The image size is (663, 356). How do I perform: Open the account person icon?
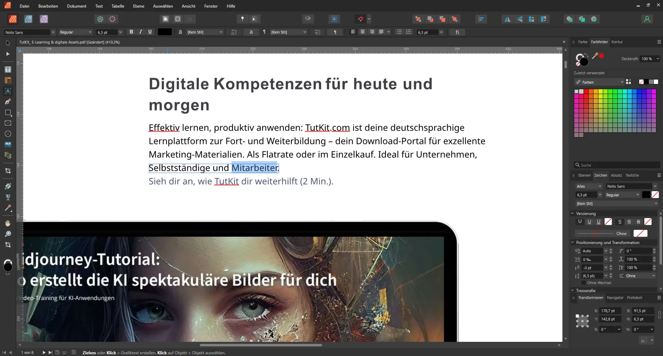click(647, 19)
